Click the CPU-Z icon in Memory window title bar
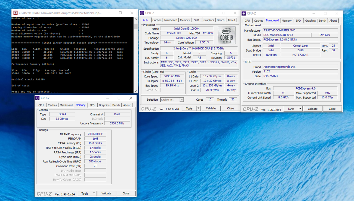The image size is (354, 201). [37, 98]
